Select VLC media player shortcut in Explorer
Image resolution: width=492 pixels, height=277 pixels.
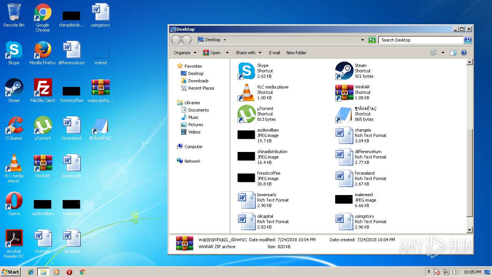263,92
